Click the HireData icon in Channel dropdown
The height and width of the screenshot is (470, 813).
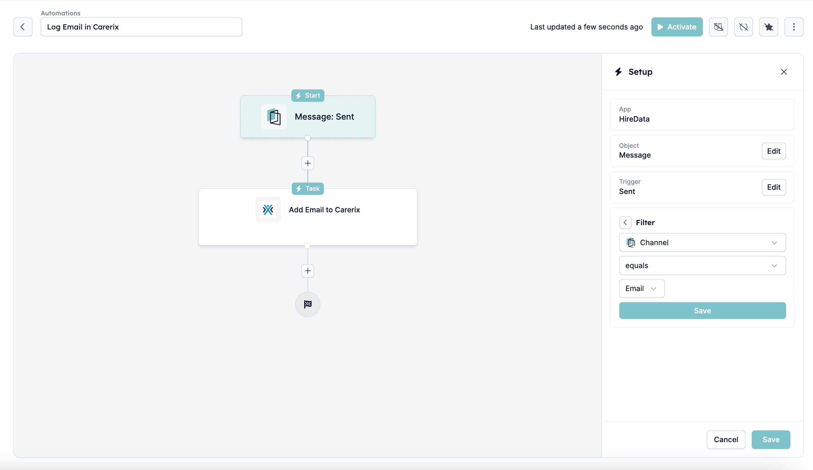tap(631, 243)
